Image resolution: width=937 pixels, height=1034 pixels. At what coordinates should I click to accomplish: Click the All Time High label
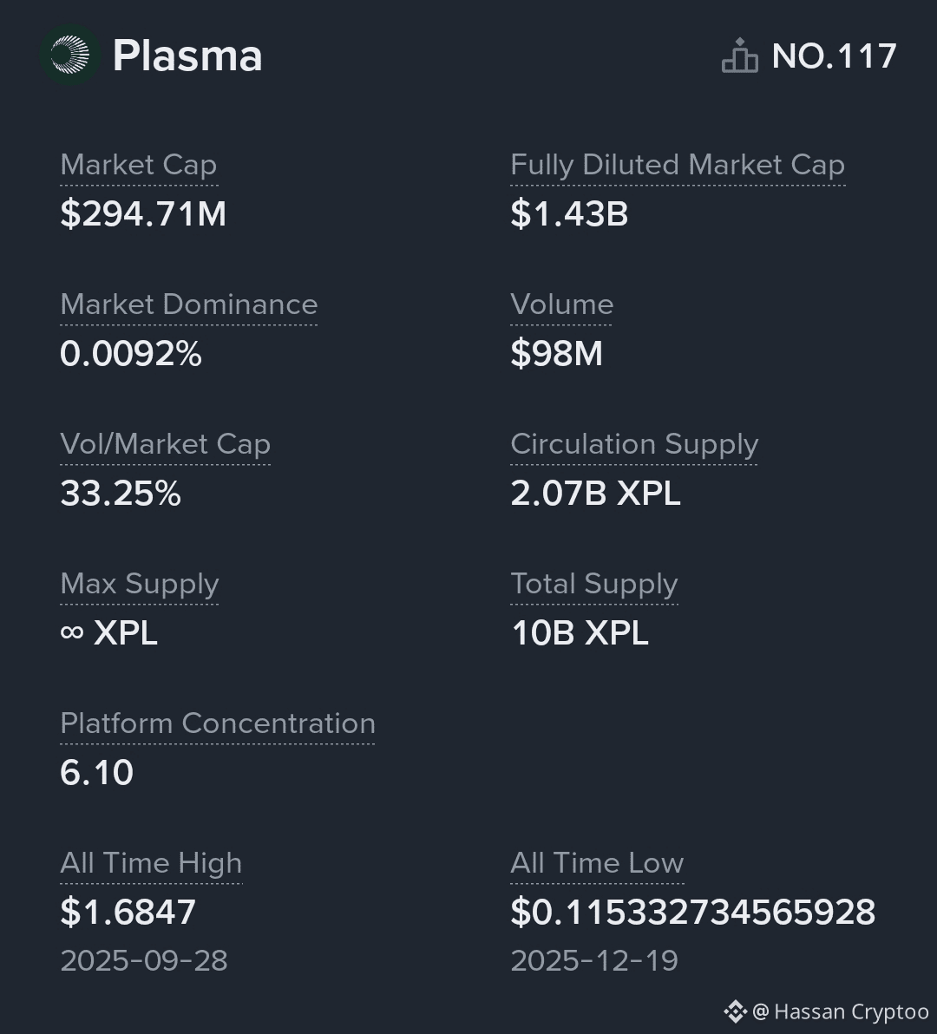151,863
